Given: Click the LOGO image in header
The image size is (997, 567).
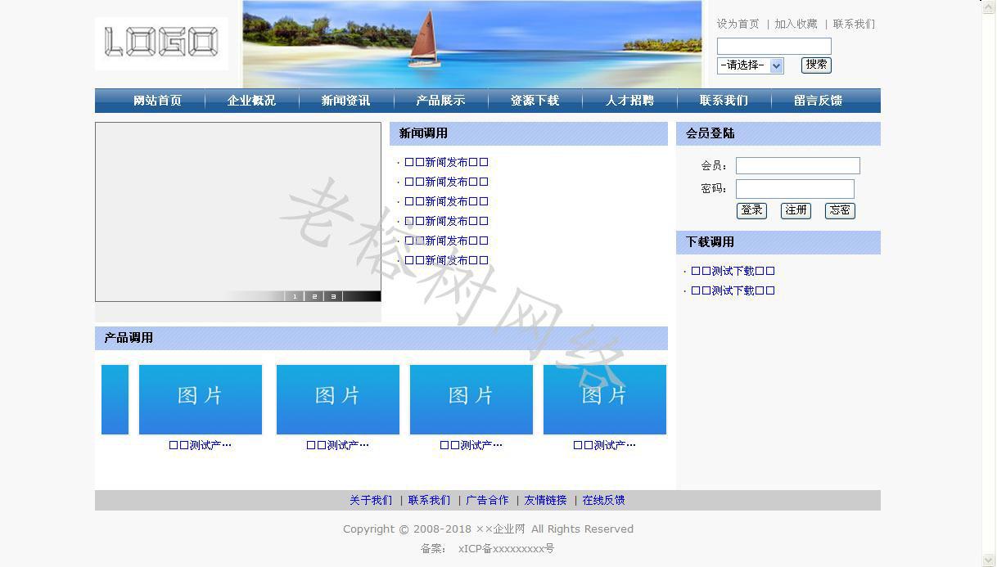Looking at the screenshot, I should (161, 43).
